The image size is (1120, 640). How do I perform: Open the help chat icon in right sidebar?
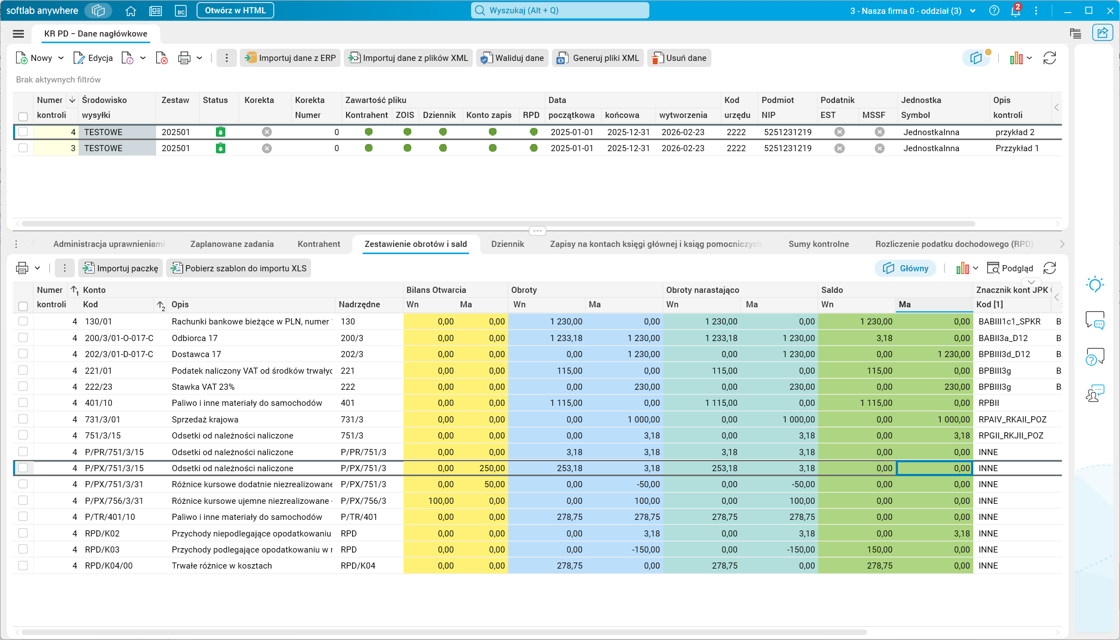point(1095,357)
